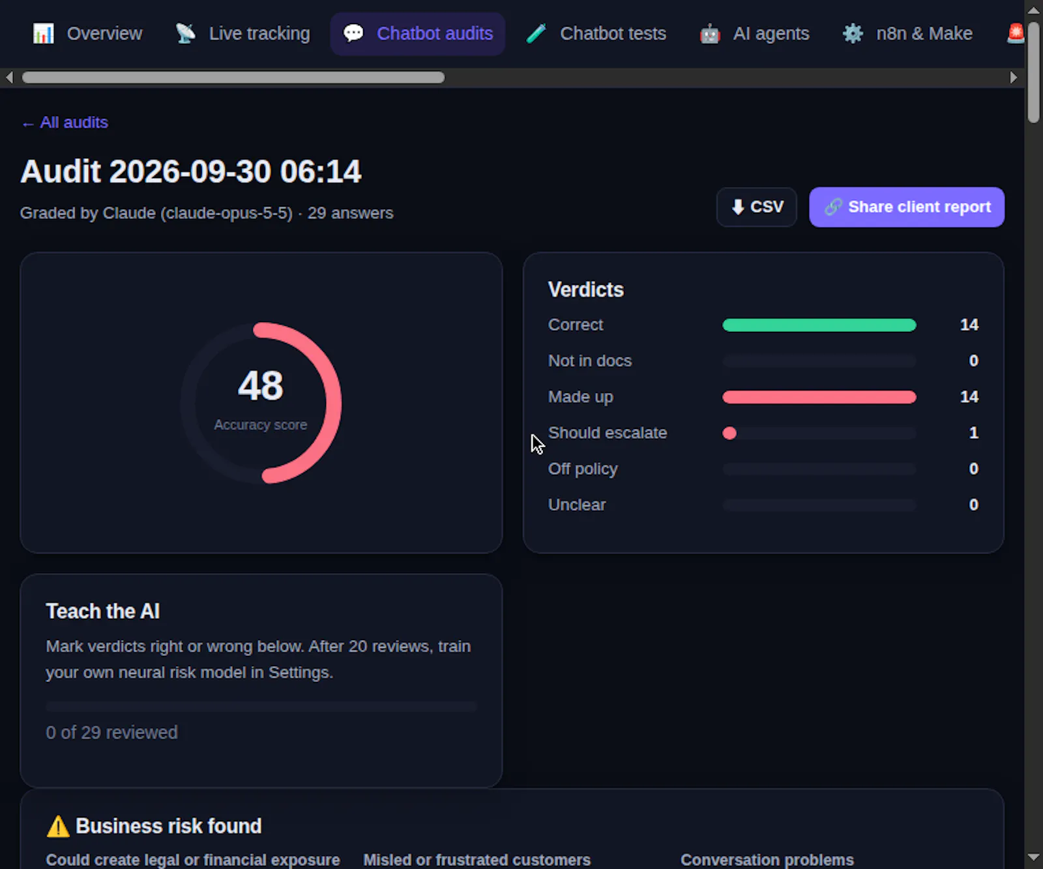Viewport: 1043px width, 869px height.
Task: Click the vertical page scrollbar thumb
Action: pos(1033,72)
